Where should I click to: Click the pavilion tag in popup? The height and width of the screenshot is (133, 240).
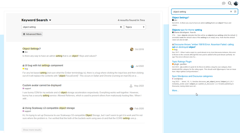[183, 64]
